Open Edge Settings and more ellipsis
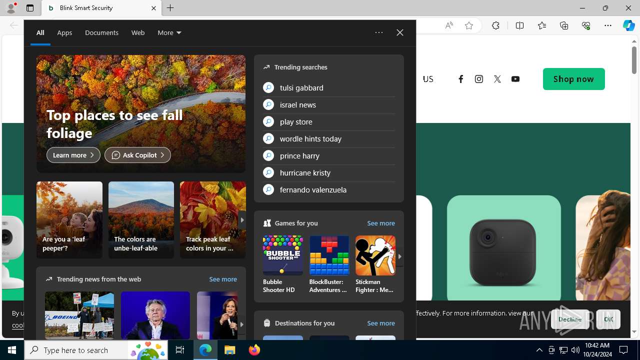This screenshot has height=360, width=640. (x=608, y=25)
